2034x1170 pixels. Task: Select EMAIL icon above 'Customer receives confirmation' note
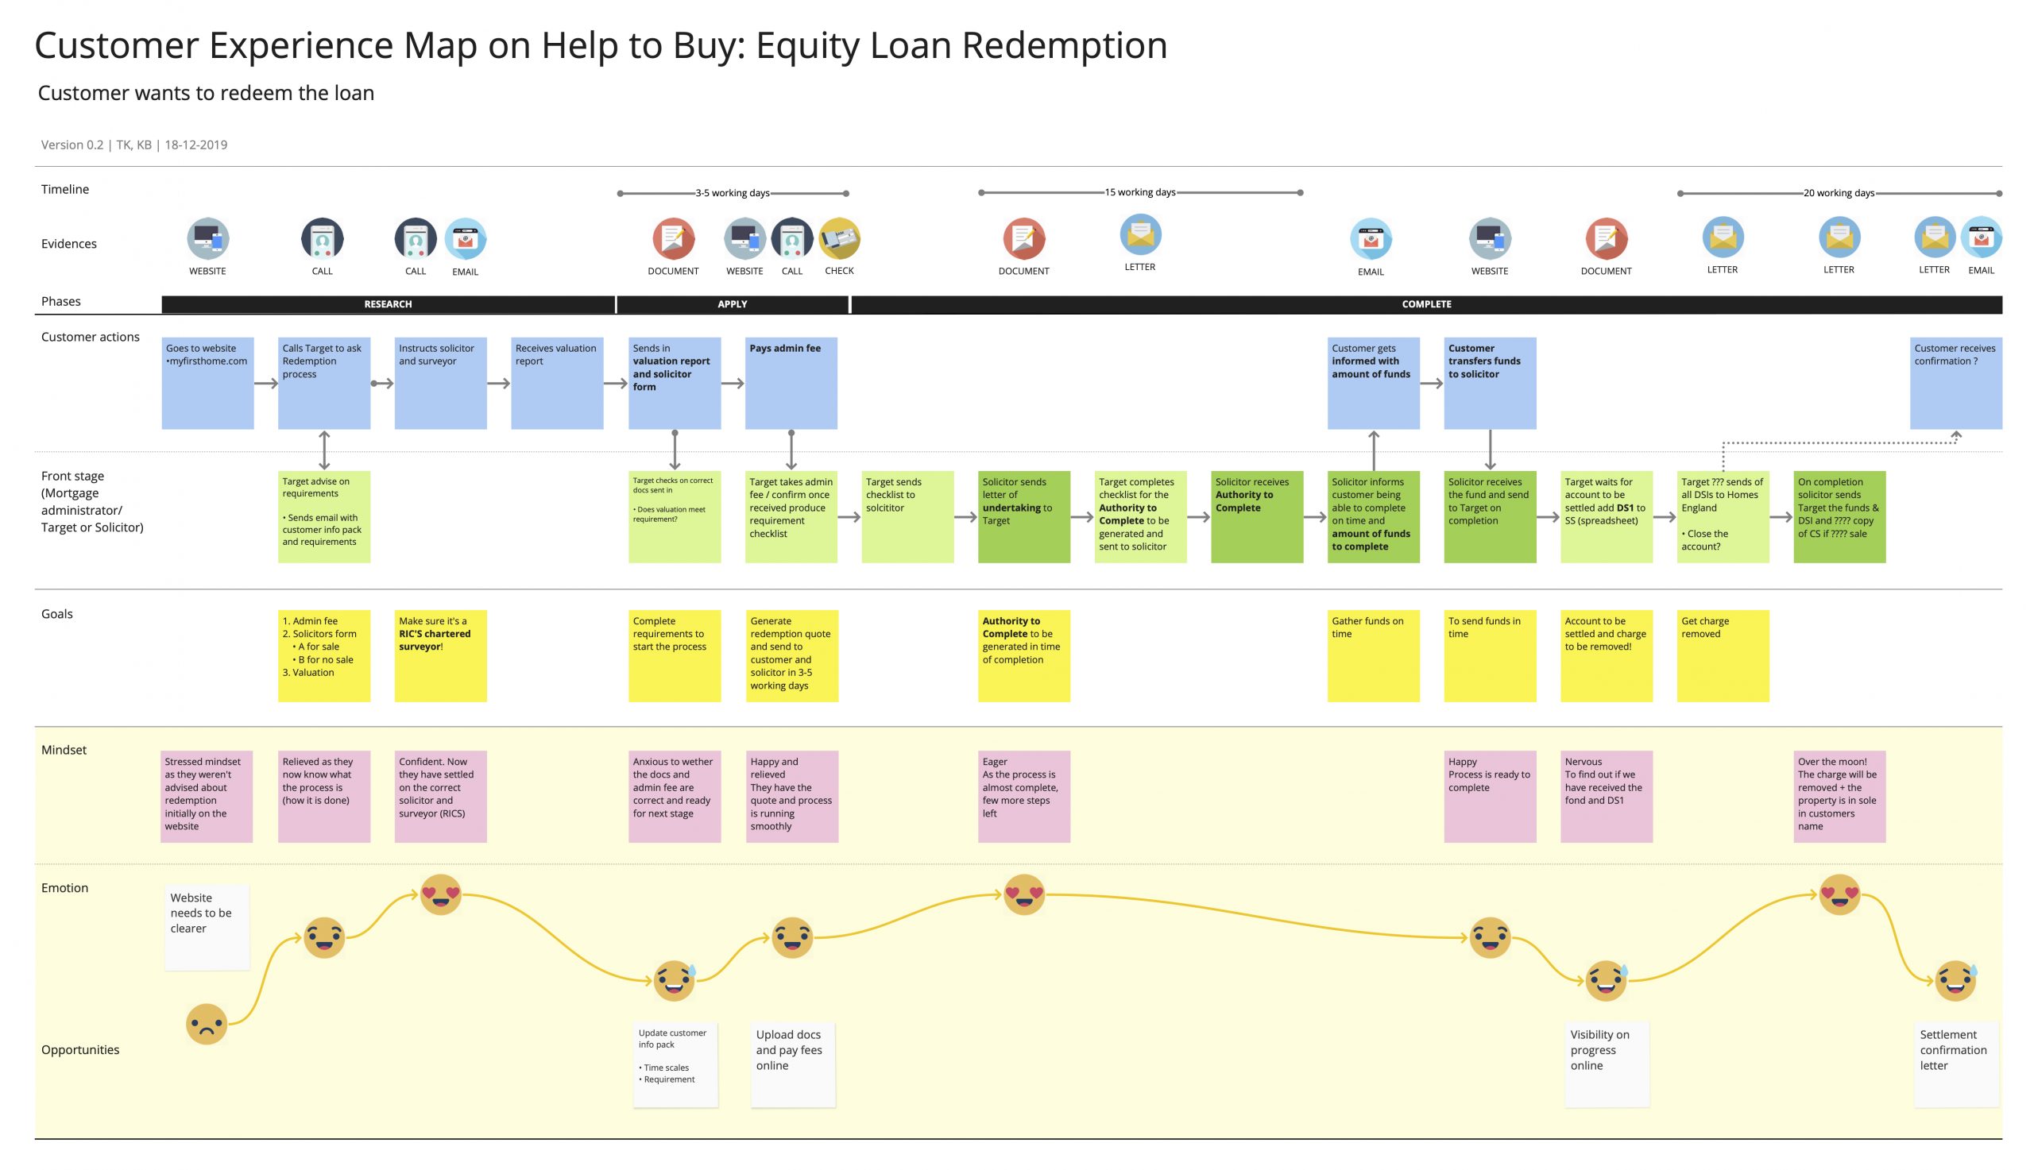click(x=1982, y=237)
